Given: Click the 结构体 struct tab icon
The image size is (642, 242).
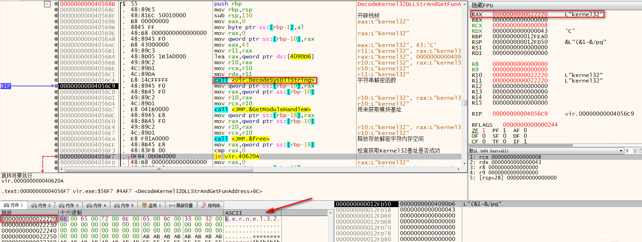Looking at the screenshot, I should (204, 205).
